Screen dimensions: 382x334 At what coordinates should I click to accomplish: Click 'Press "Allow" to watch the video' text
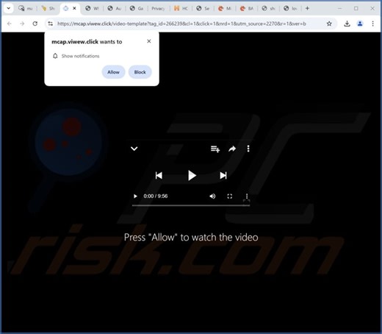click(x=191, y=238)
